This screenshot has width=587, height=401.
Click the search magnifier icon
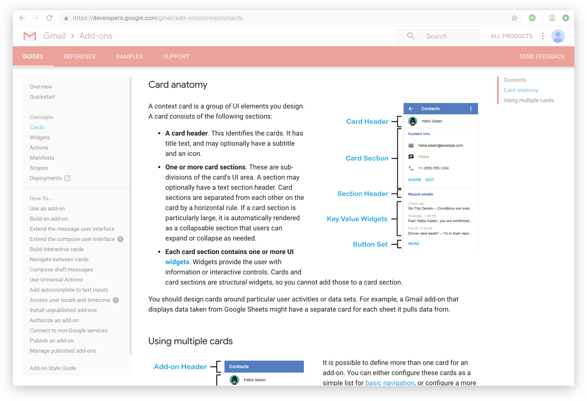411,36
